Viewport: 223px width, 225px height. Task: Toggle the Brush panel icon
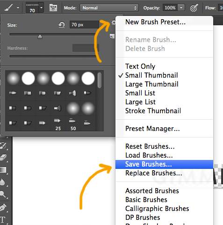[x=53, y=7]
